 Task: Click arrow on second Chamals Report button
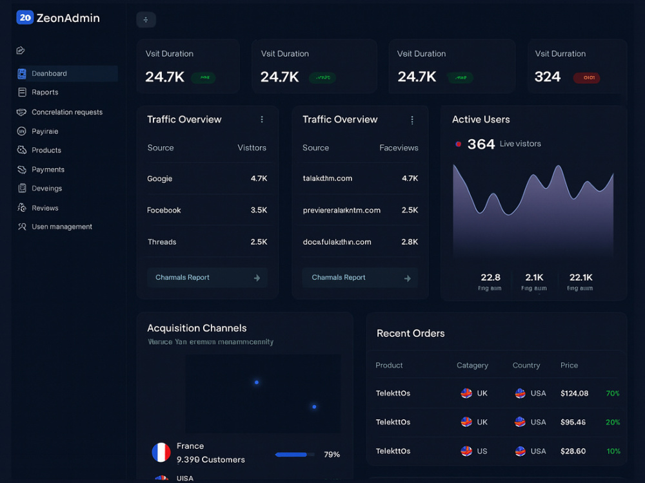407,278
